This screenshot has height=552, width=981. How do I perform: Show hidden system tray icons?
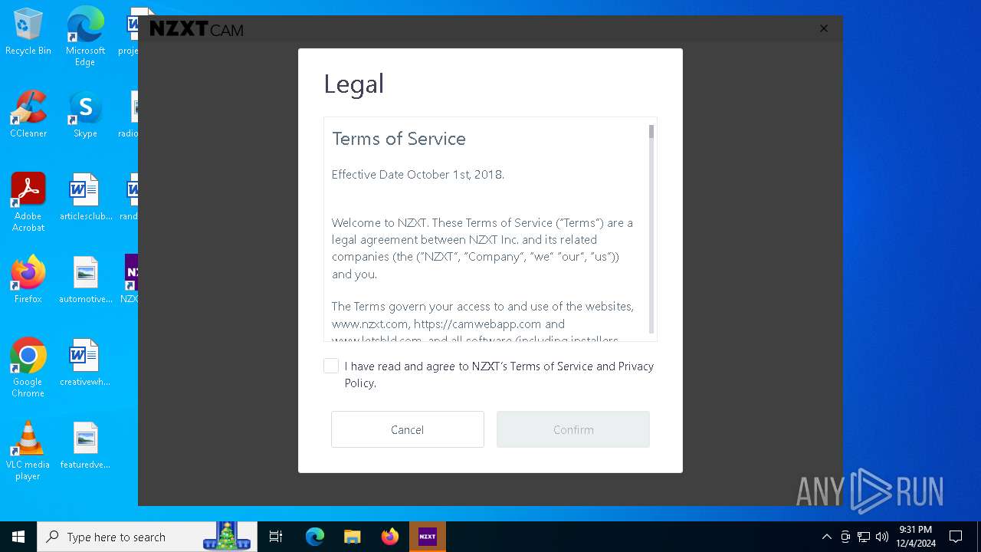pos(826,537)
